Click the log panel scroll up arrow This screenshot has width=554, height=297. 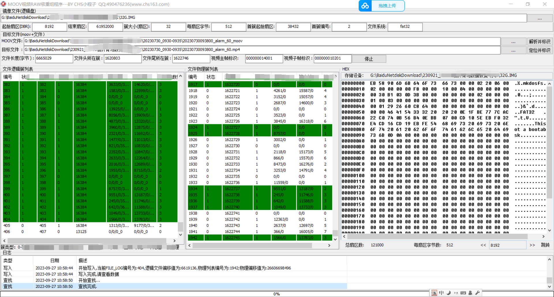click(549, 260)
